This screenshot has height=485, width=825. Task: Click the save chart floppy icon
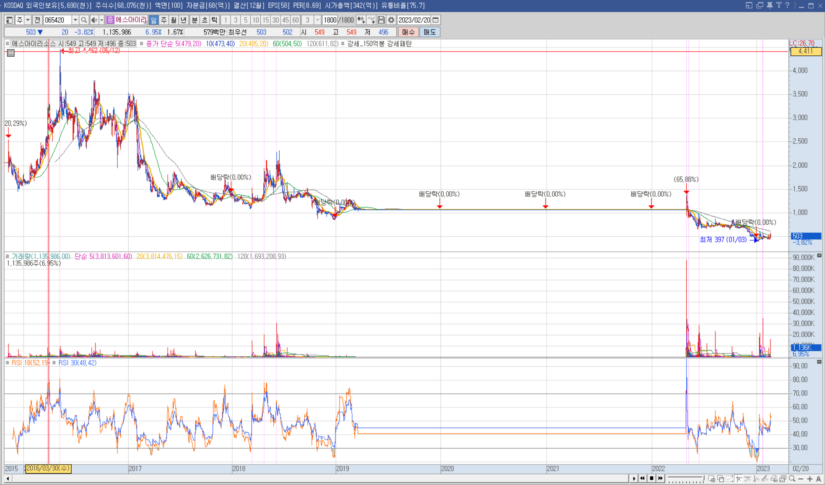tap(381, 20)
